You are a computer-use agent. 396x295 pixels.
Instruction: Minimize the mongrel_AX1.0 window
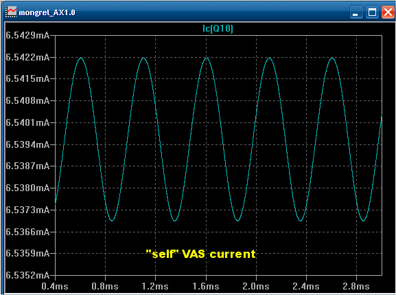(x=356, y=12)
